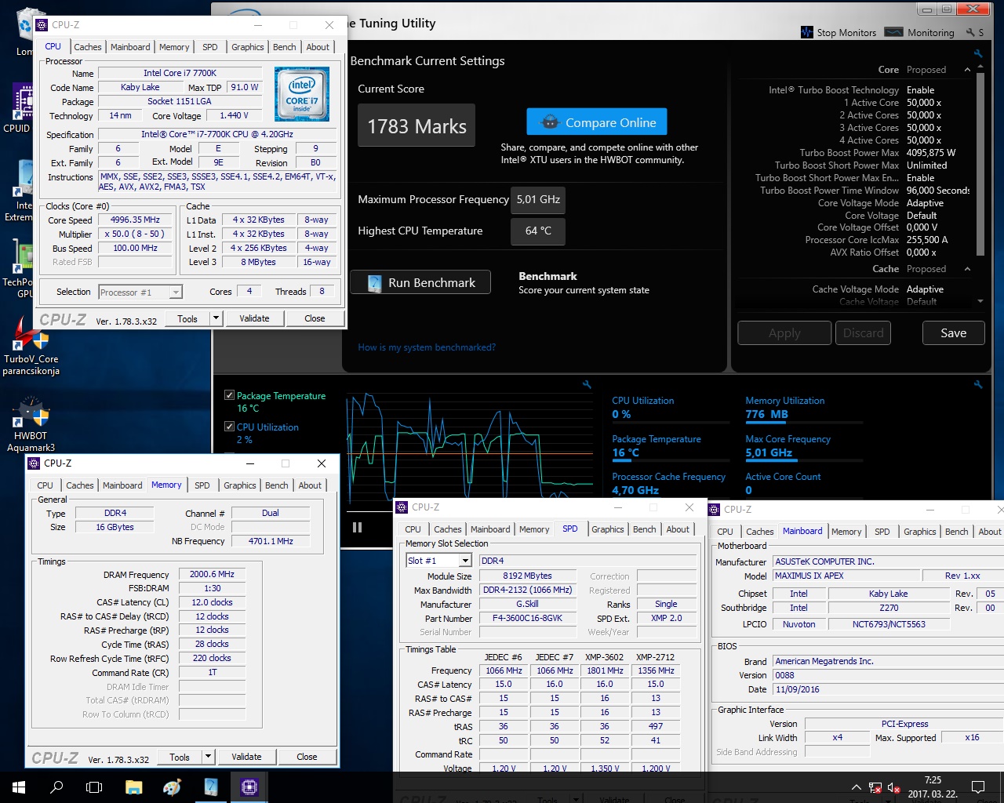This screenshot has height=803, width=1004.
Task: Click the wrench above the Core Proposed panel
Action: point(978,54)
